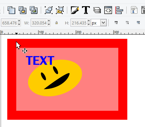Toggle the width/height ratio lock
Screen dimensions: 145x127
point(56,23)
